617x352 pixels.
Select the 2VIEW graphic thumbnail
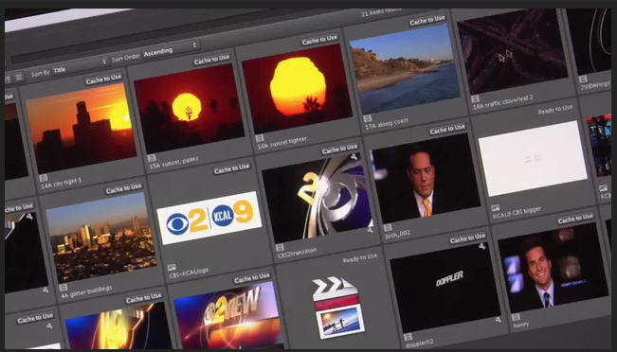(x=228, y=315)
